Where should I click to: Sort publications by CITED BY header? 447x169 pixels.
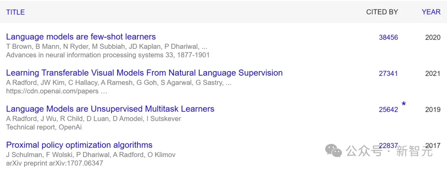pyautogui.click(x=382, y=12)
